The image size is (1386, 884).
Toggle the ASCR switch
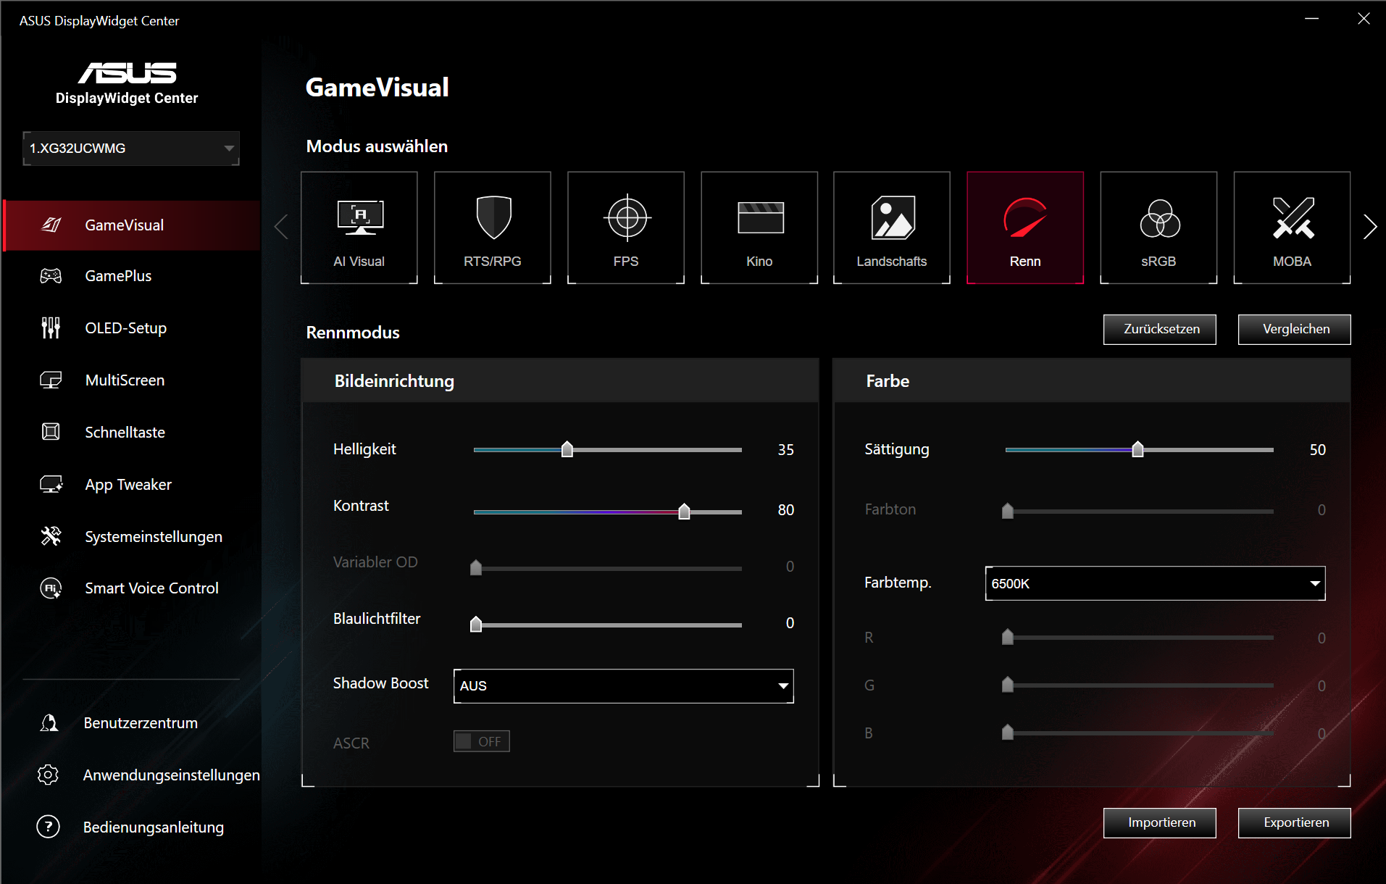482,741
